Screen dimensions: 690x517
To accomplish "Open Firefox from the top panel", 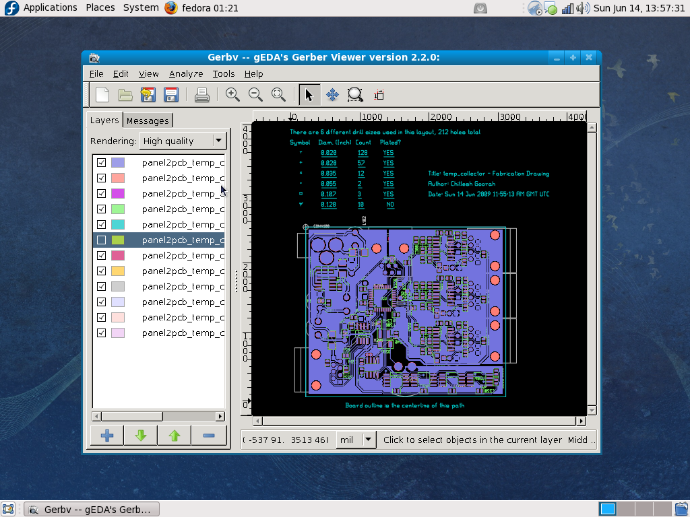I will tap(171, 8).
